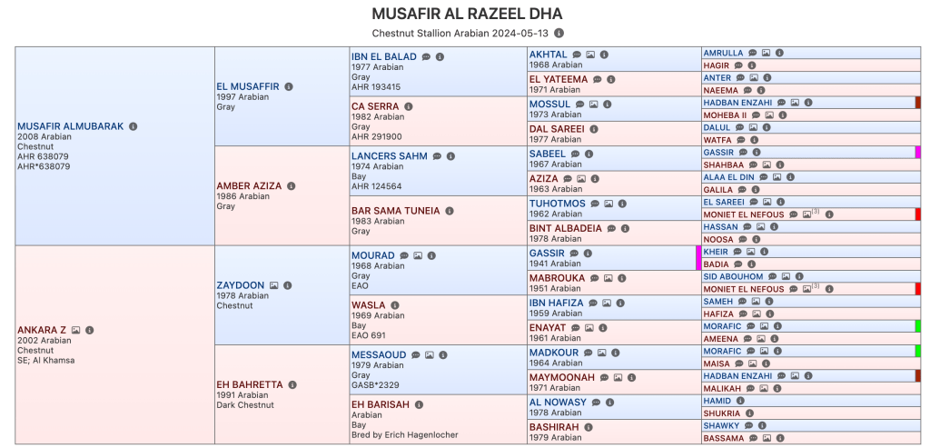Open comment icon beside LANCERS SAHM
This screenshot has height=448, width=930.
click(x=437, y=156)
